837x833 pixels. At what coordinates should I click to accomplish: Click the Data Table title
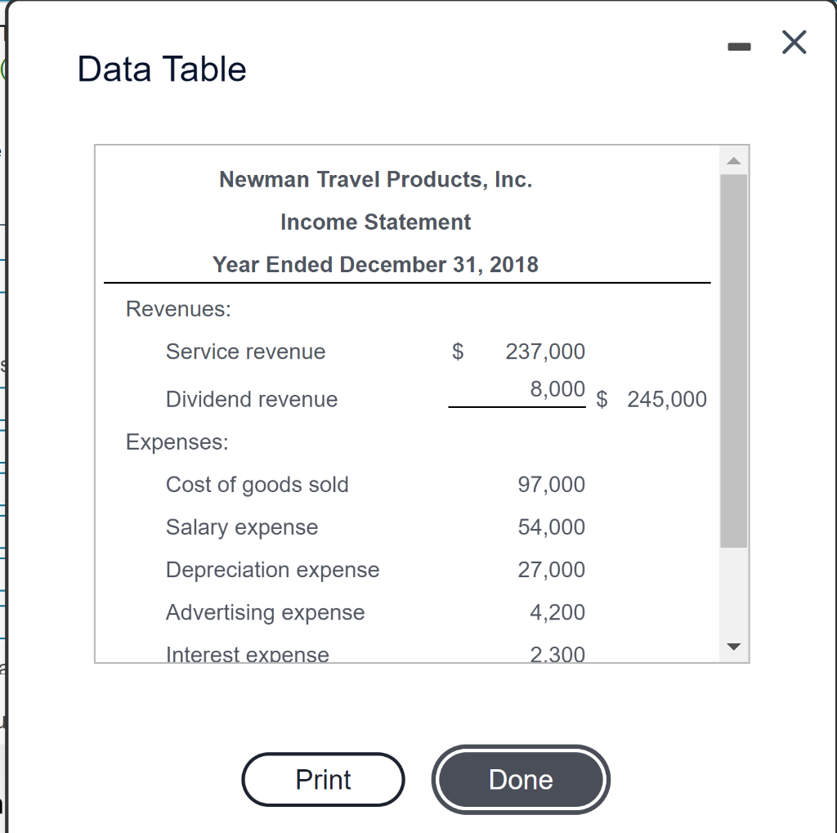162,69
